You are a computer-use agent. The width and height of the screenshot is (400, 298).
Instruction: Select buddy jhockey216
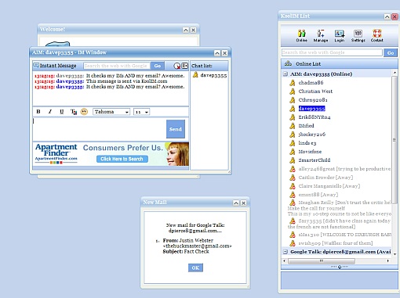(312, 135)
